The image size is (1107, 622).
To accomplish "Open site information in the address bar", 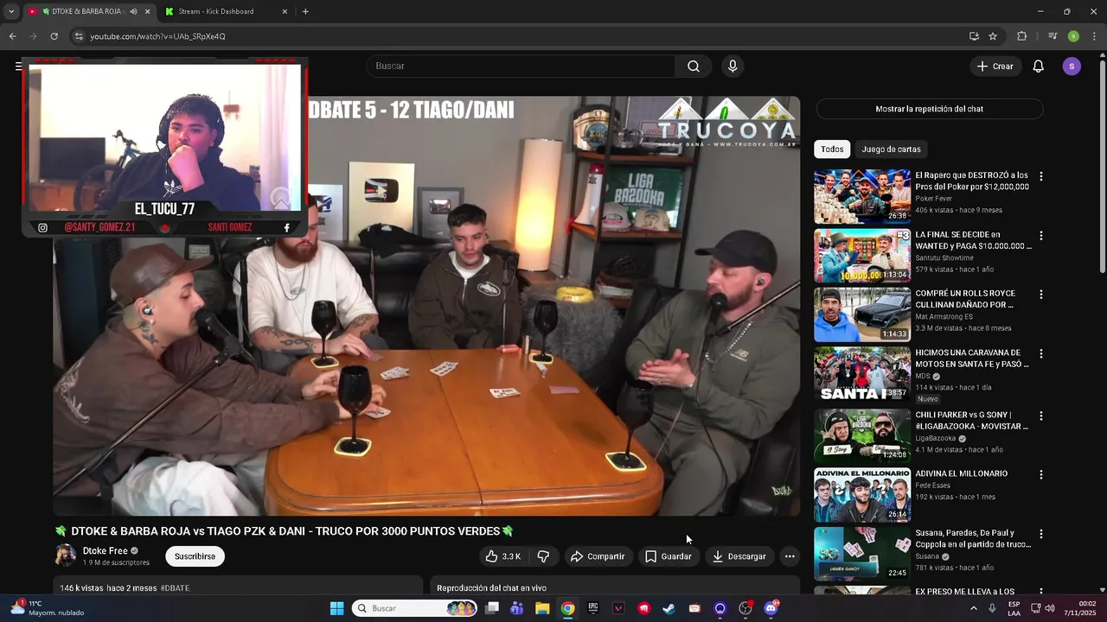I will pos(78,36).
